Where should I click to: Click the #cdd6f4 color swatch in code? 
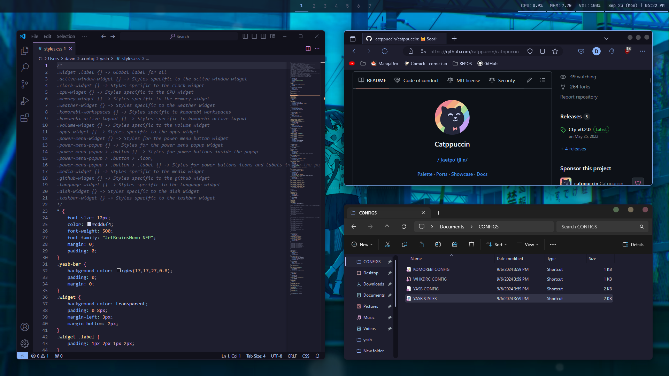(89, 224)
